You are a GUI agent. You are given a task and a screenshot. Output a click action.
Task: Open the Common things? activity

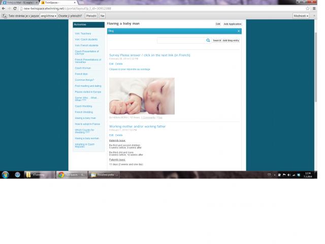pos(85,80)
